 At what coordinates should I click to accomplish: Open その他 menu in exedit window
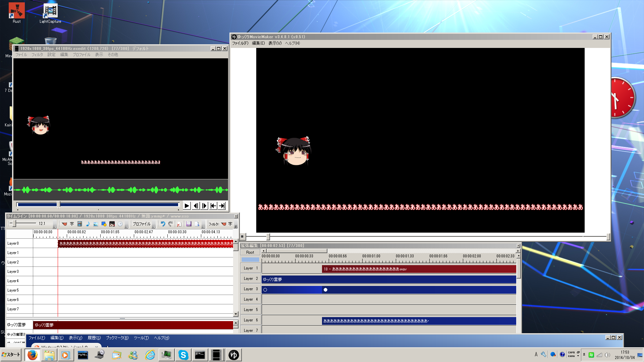[x=113, y=55]
